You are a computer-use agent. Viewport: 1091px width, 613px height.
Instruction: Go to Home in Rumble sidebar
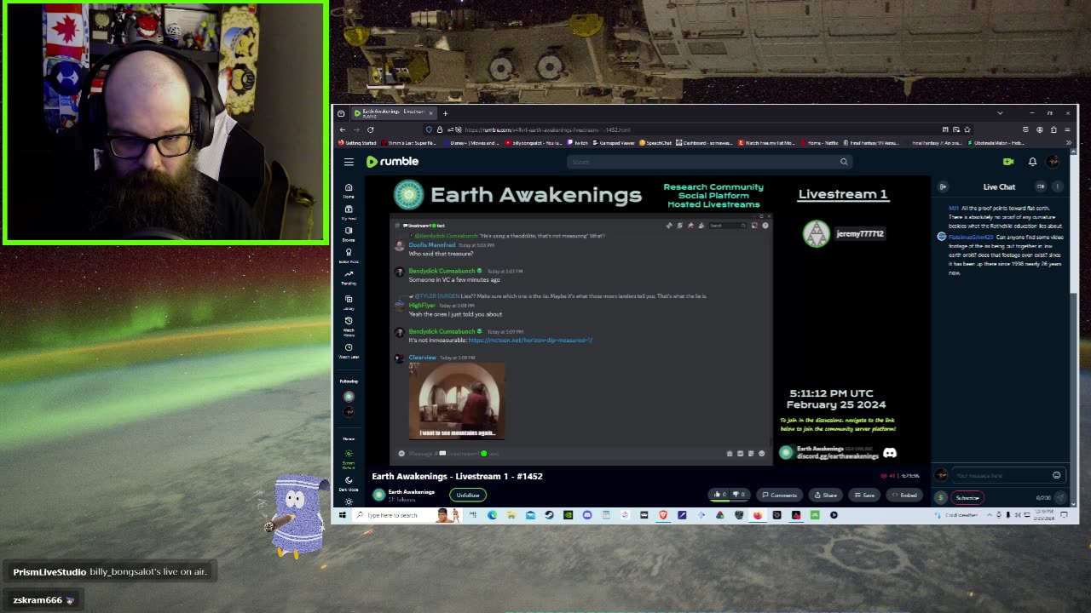click(349, 190)
